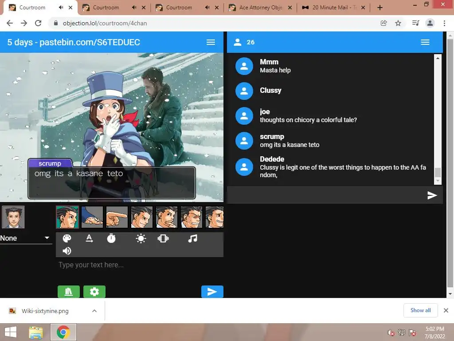Open the Chrome three-dot menu
This screenshot has width=454, height=341.
[x=444, y=23]
